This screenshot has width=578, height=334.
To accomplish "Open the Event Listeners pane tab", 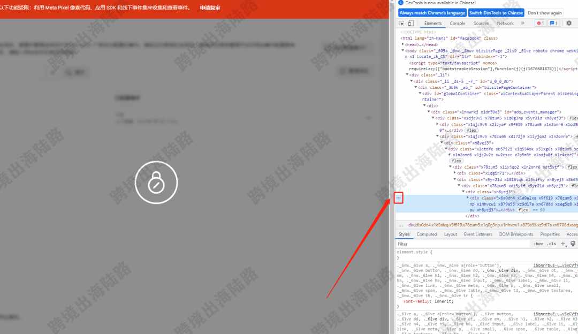I will click(478, 234).
